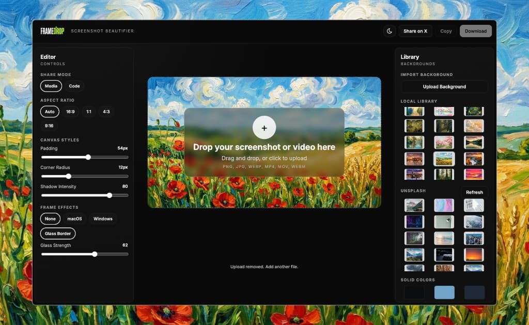
Task: Download the beautified screenshot
Action: pos(476,31)
